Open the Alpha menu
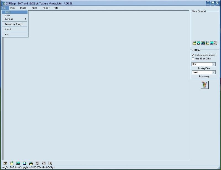The height and width of the screenshot is (170, 221). (34, 8)
